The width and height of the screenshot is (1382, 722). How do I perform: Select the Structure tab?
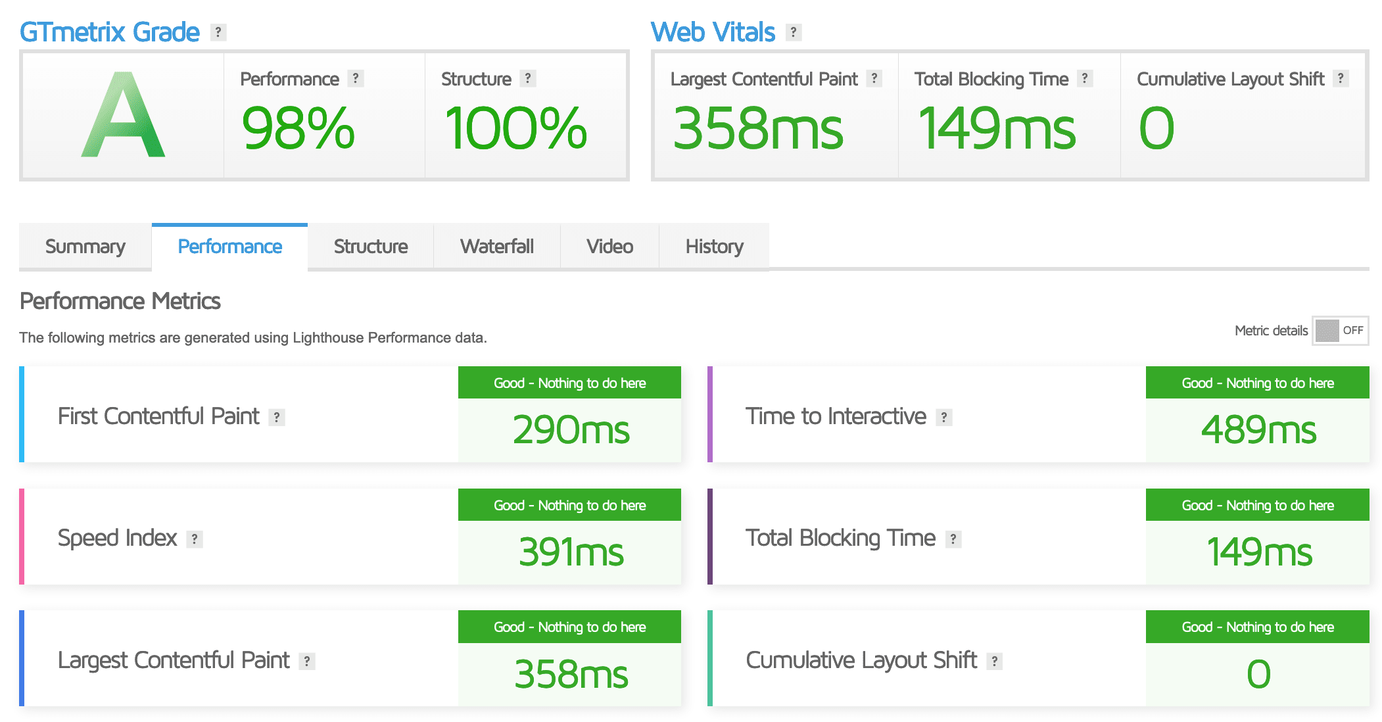coord(371,247)
